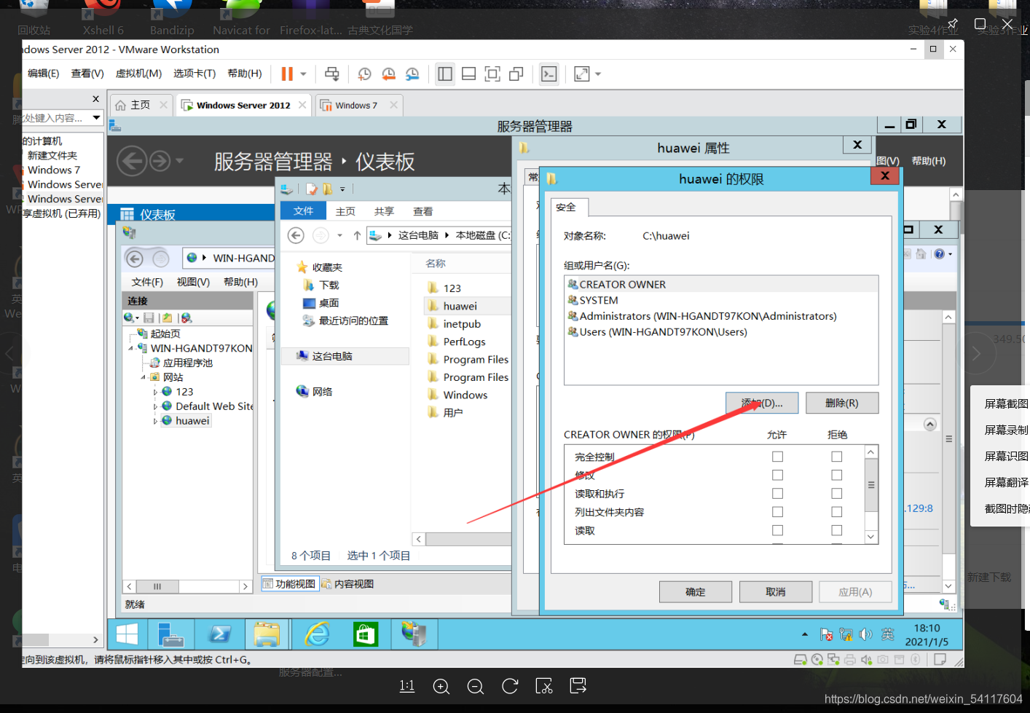Deny Full Control (完全控制) checkbox
This screenshot has height=713, width=1030.
[x=836, y=457]
